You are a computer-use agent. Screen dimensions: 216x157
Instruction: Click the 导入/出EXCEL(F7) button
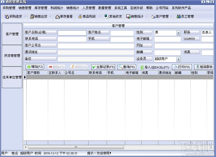155,67
